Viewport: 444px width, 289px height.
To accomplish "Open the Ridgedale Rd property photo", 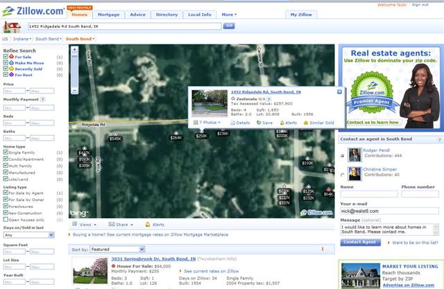I will coord(210,103).
